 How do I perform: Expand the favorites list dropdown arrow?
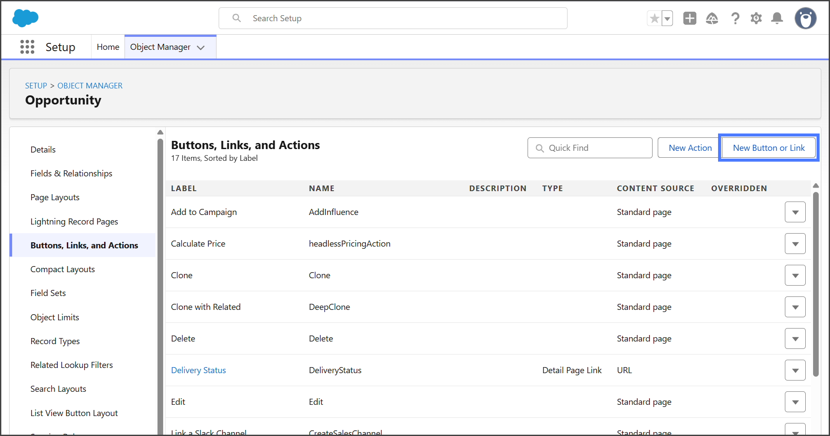click(667, 19)
